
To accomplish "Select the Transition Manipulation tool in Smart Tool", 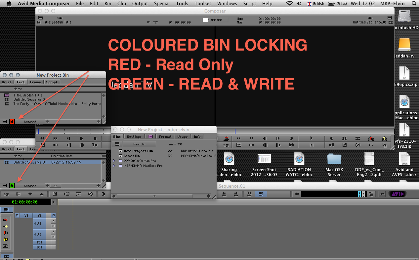I will coord(5,246).
